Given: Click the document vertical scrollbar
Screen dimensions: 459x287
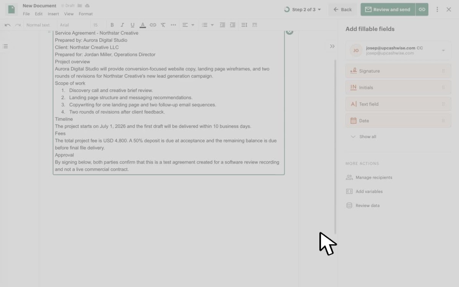Looking at the screenshot, I should coord(335,147).
